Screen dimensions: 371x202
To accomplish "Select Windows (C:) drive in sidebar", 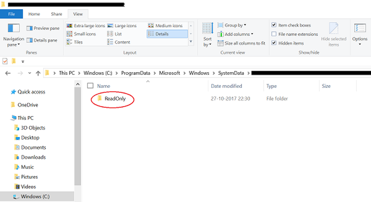I will click(37, 196).
